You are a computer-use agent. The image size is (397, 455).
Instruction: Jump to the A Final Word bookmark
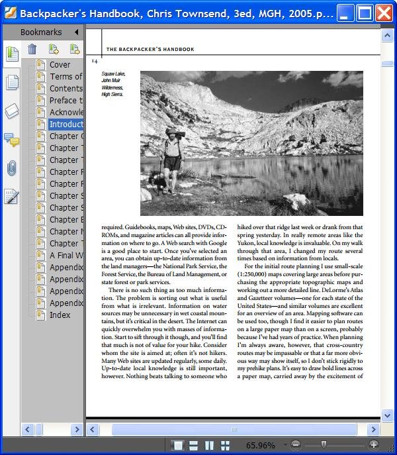(x=66, y=255)
